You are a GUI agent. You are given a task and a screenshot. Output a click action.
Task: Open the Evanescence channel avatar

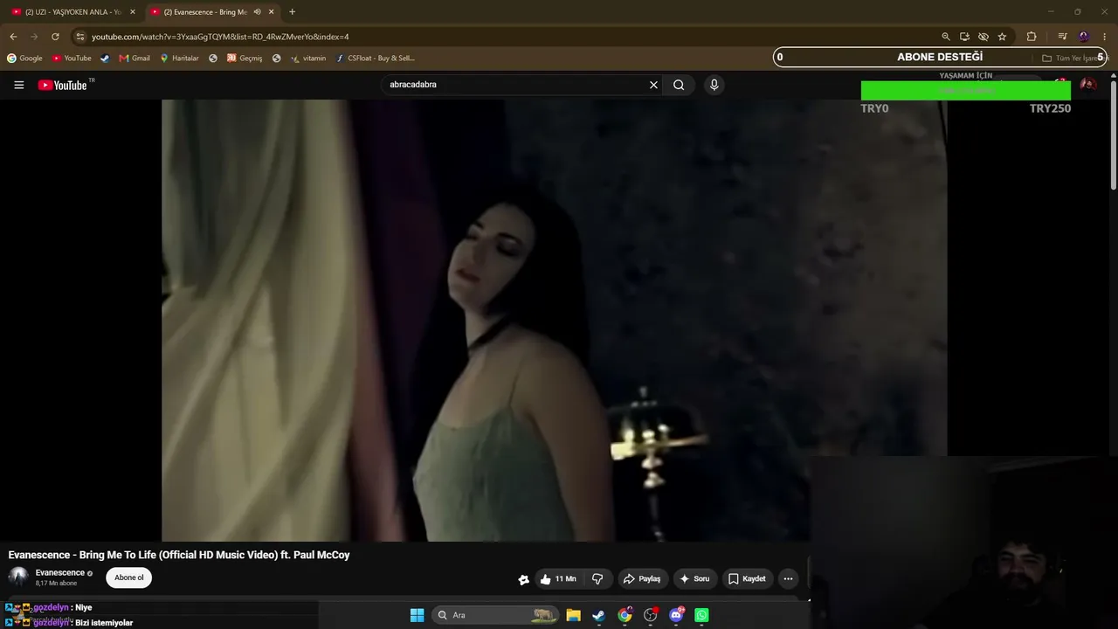pyautogui.click(x=18, y=577)
